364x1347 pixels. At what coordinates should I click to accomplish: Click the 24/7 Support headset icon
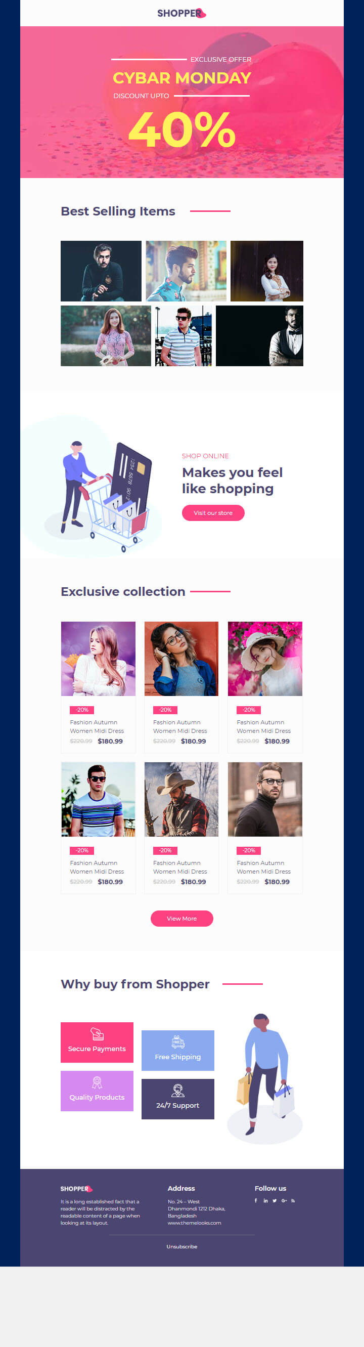point(178,1090)
